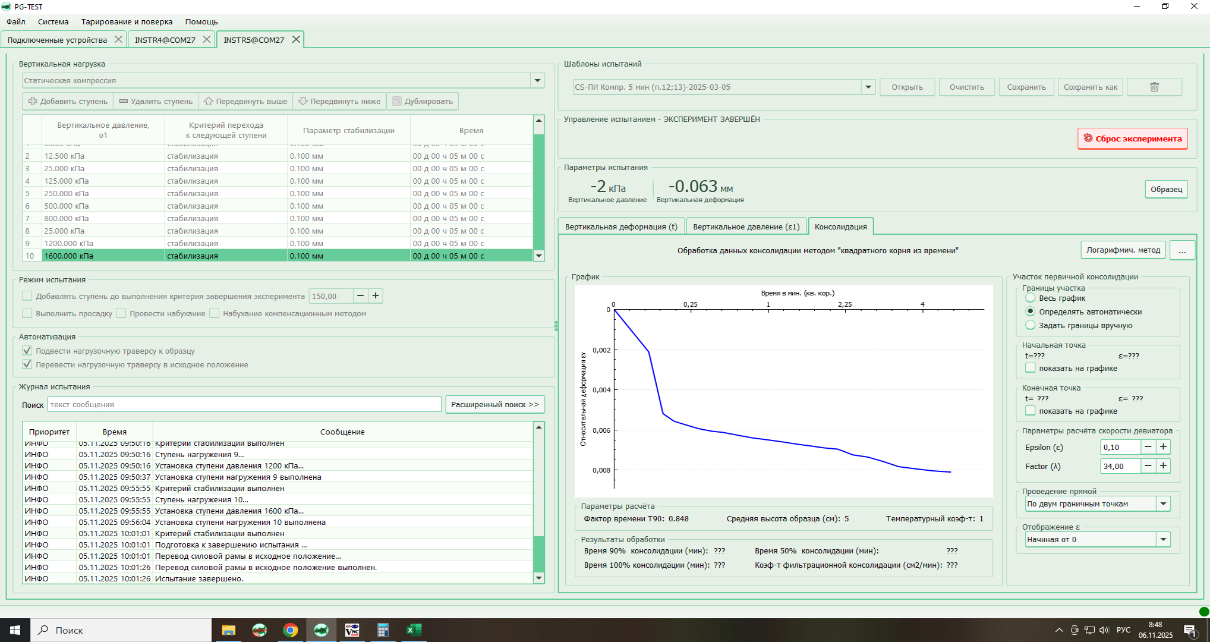This screenshot has width=1210, height=642.
Task: Click the journal search текст сообщения field
Action: pos(244,404)
